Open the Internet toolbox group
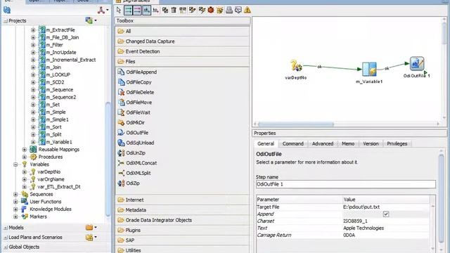This screenshot has width=450, height=253. point(183,200)
